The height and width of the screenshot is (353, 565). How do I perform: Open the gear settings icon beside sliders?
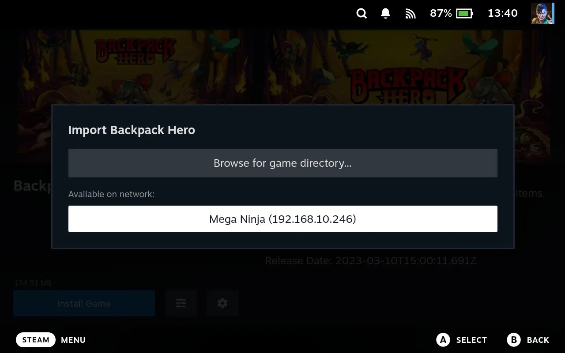pyautogui.click(x=222, y=304)
